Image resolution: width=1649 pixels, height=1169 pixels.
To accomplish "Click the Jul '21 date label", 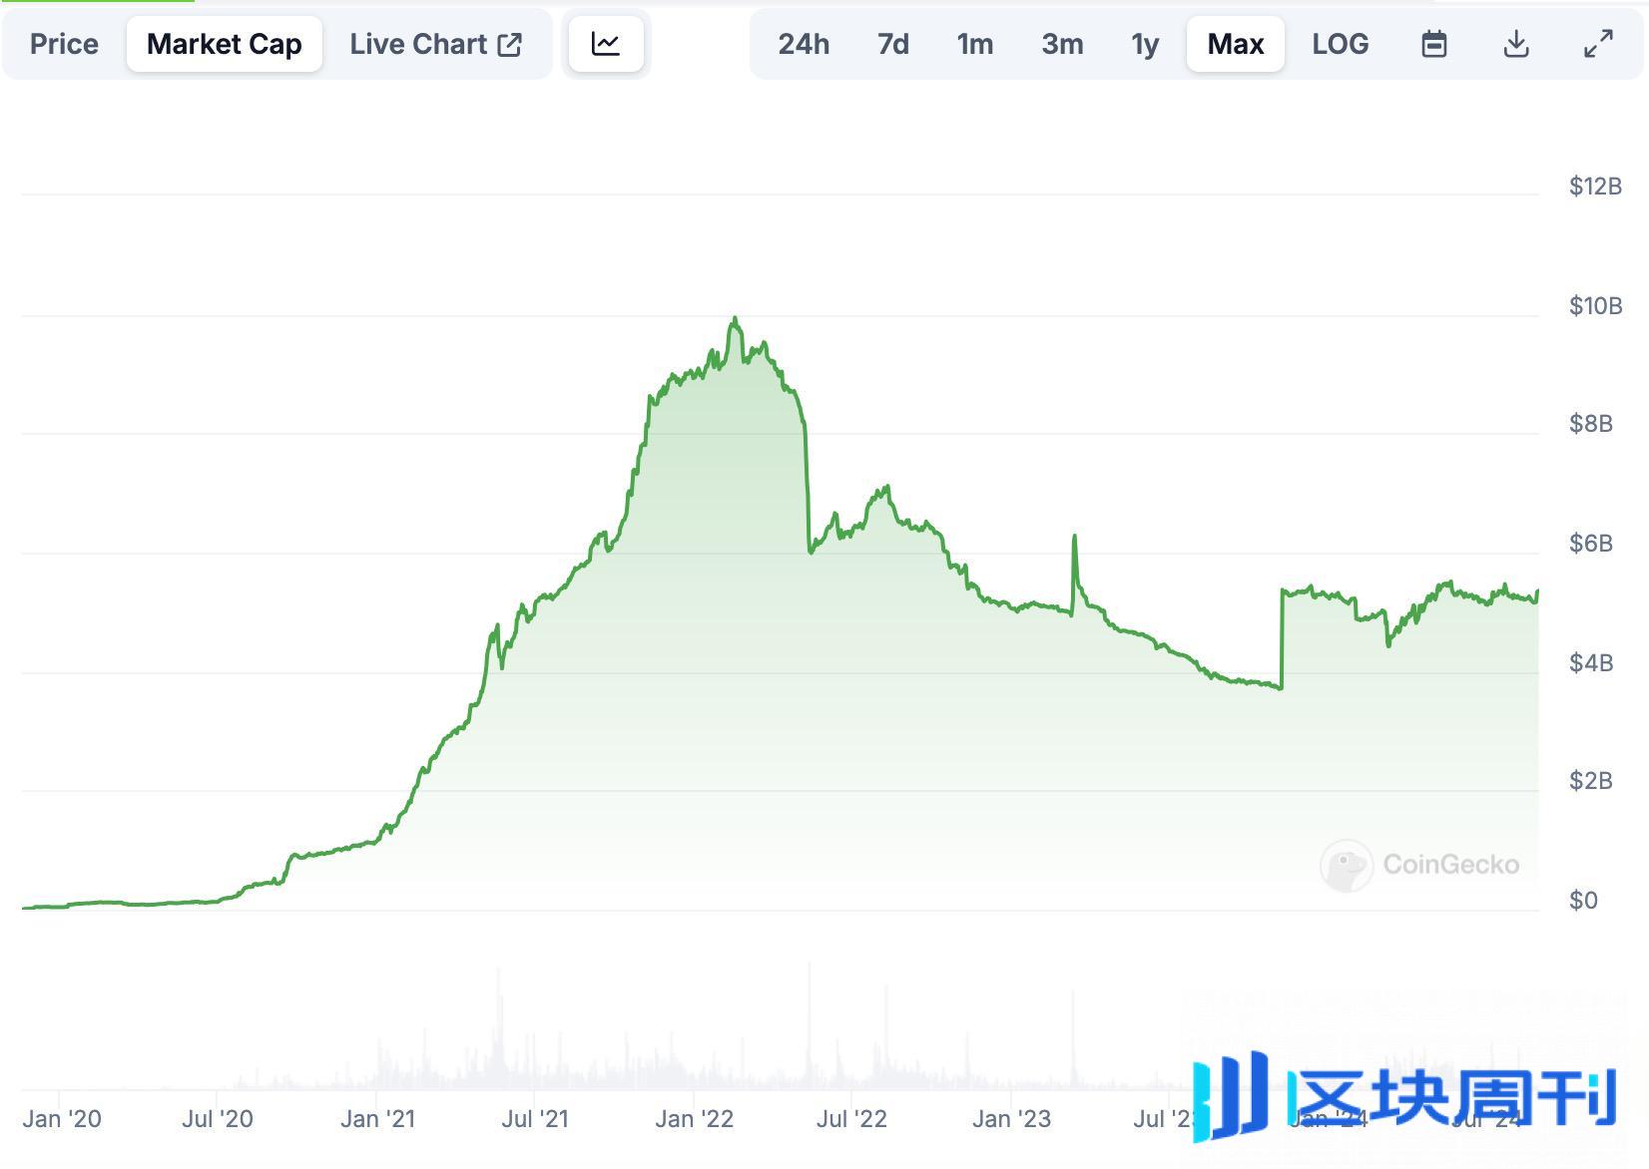I will coord(535,1119).
